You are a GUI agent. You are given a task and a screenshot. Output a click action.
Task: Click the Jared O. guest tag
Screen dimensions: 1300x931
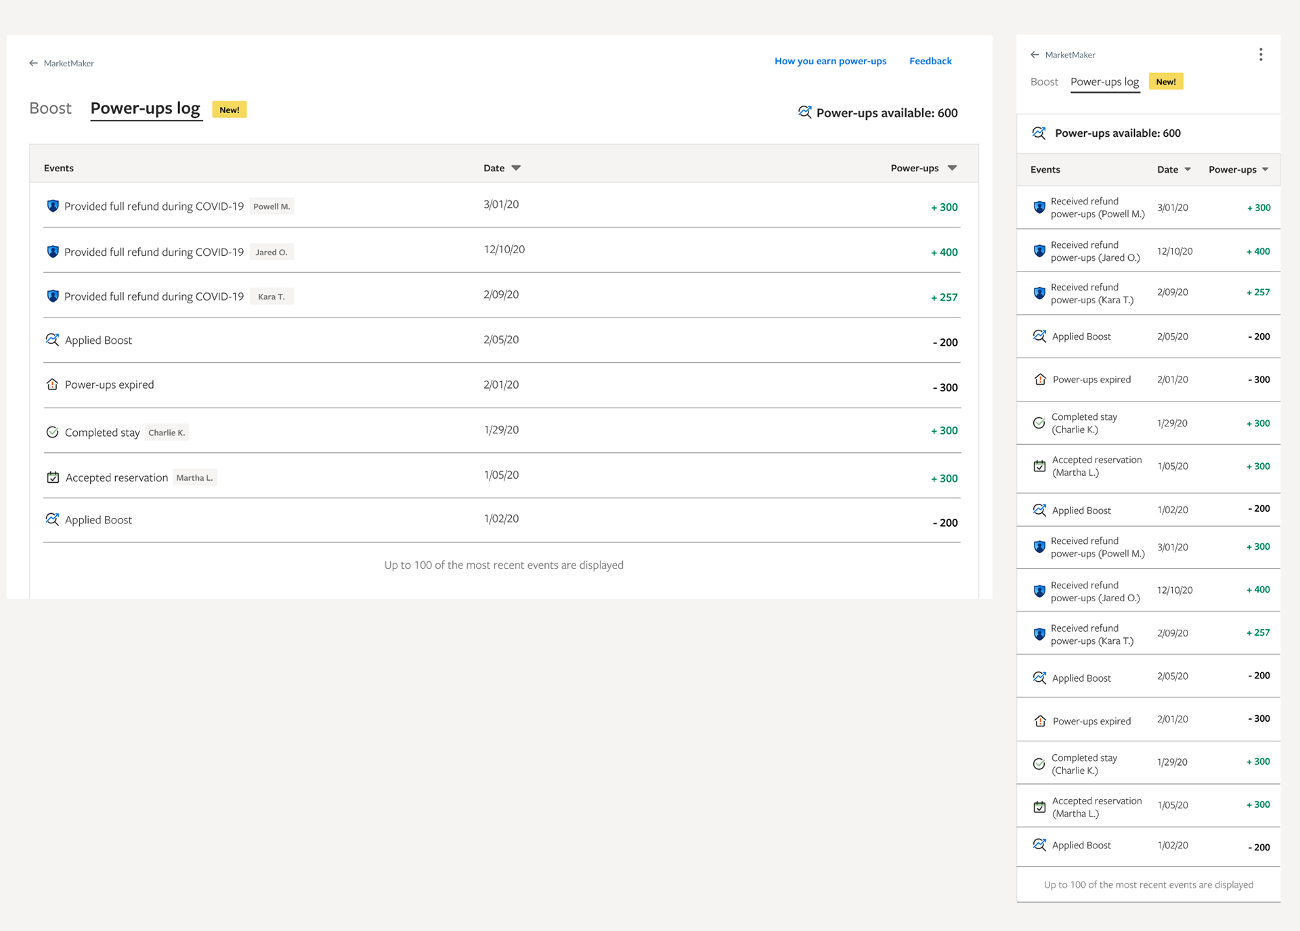[271, 252]
